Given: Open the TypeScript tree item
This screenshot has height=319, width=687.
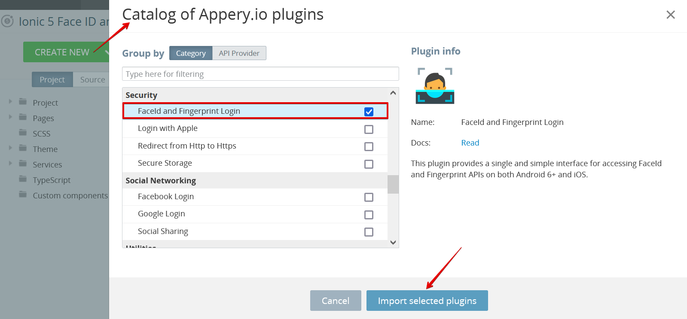Looking at the screenshot, I should tap(52, 180).
